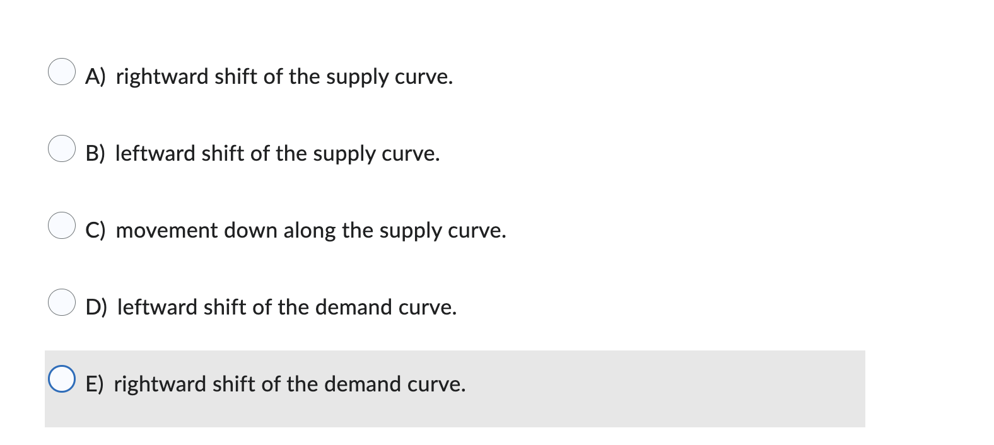Select the radio button for option D

[x=62, y=304]
